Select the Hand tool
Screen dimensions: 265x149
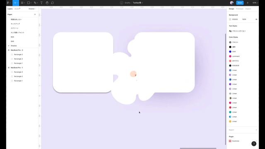[x=47, y=3]
